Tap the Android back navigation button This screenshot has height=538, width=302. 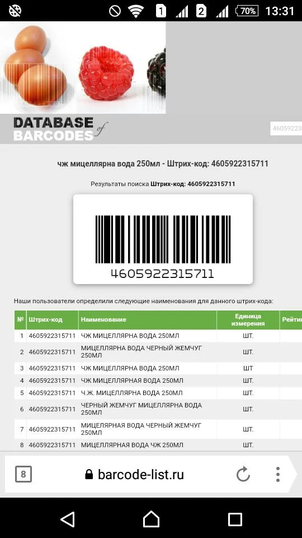pyautogui.click(x=68, y=519)
